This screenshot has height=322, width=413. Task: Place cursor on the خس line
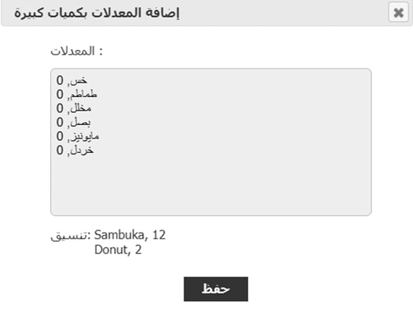(71, 80)
